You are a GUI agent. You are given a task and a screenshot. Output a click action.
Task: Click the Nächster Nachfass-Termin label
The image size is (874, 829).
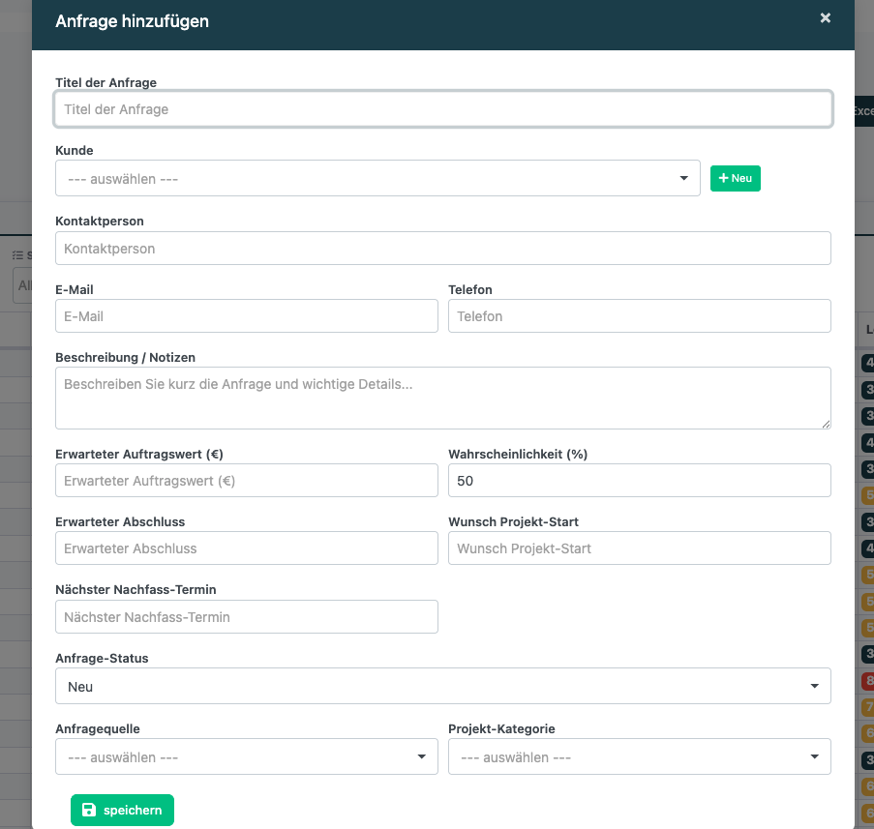(x=136, y=589)
